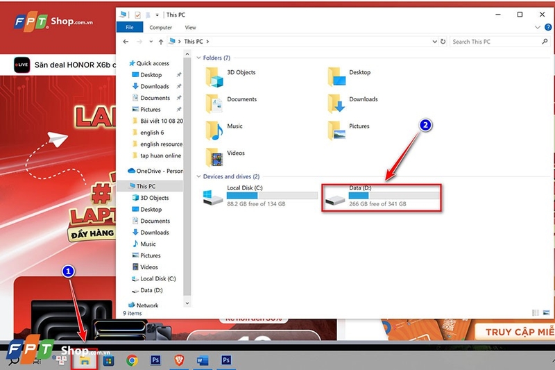Viewport: 555px width, 370px height.
Task: Open Explorer help question mark icon
Action: tap(548, 27)
